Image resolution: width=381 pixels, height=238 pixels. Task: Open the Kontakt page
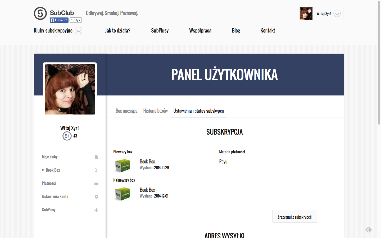(268, 31)
